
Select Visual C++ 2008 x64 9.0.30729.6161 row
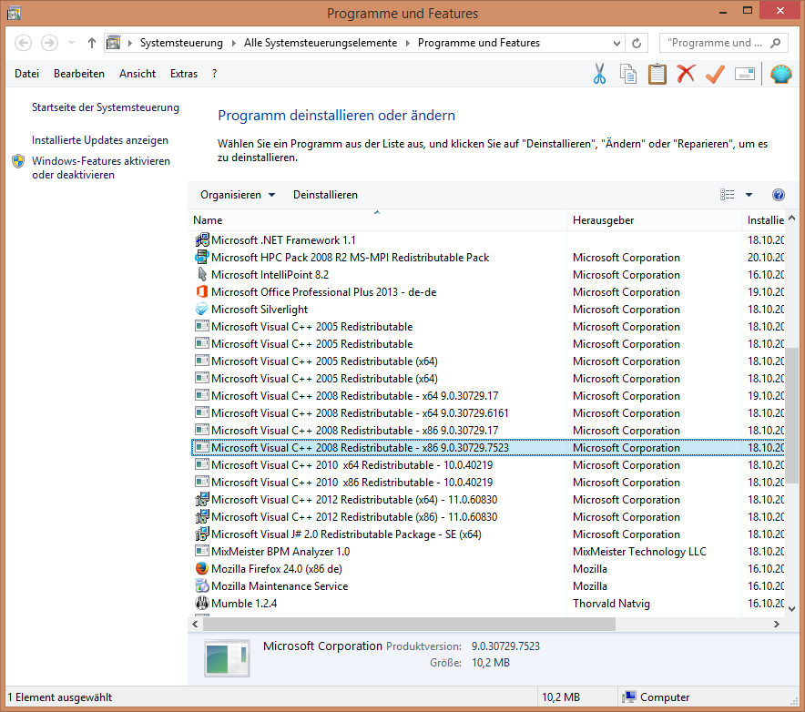point(488,412)
